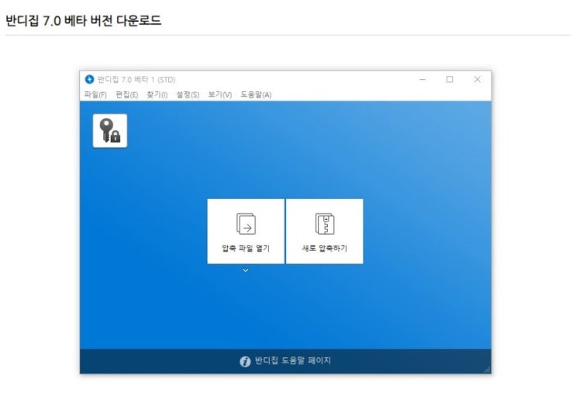Screen dimensions: 576x399
Task: Open the 압축 파일 열기 tile
Action: point(246,231)
